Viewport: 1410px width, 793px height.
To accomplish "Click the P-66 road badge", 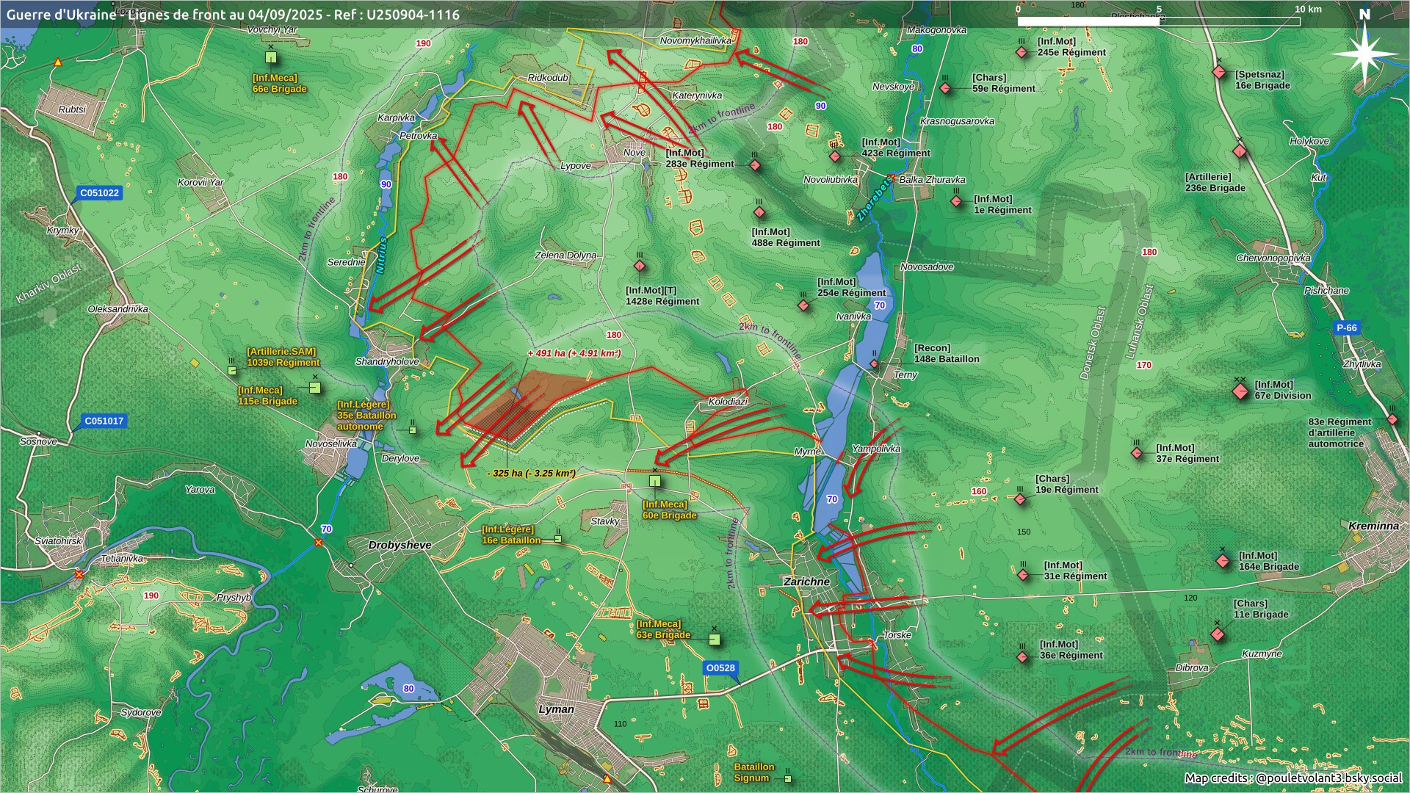I will pos(1347,328).
